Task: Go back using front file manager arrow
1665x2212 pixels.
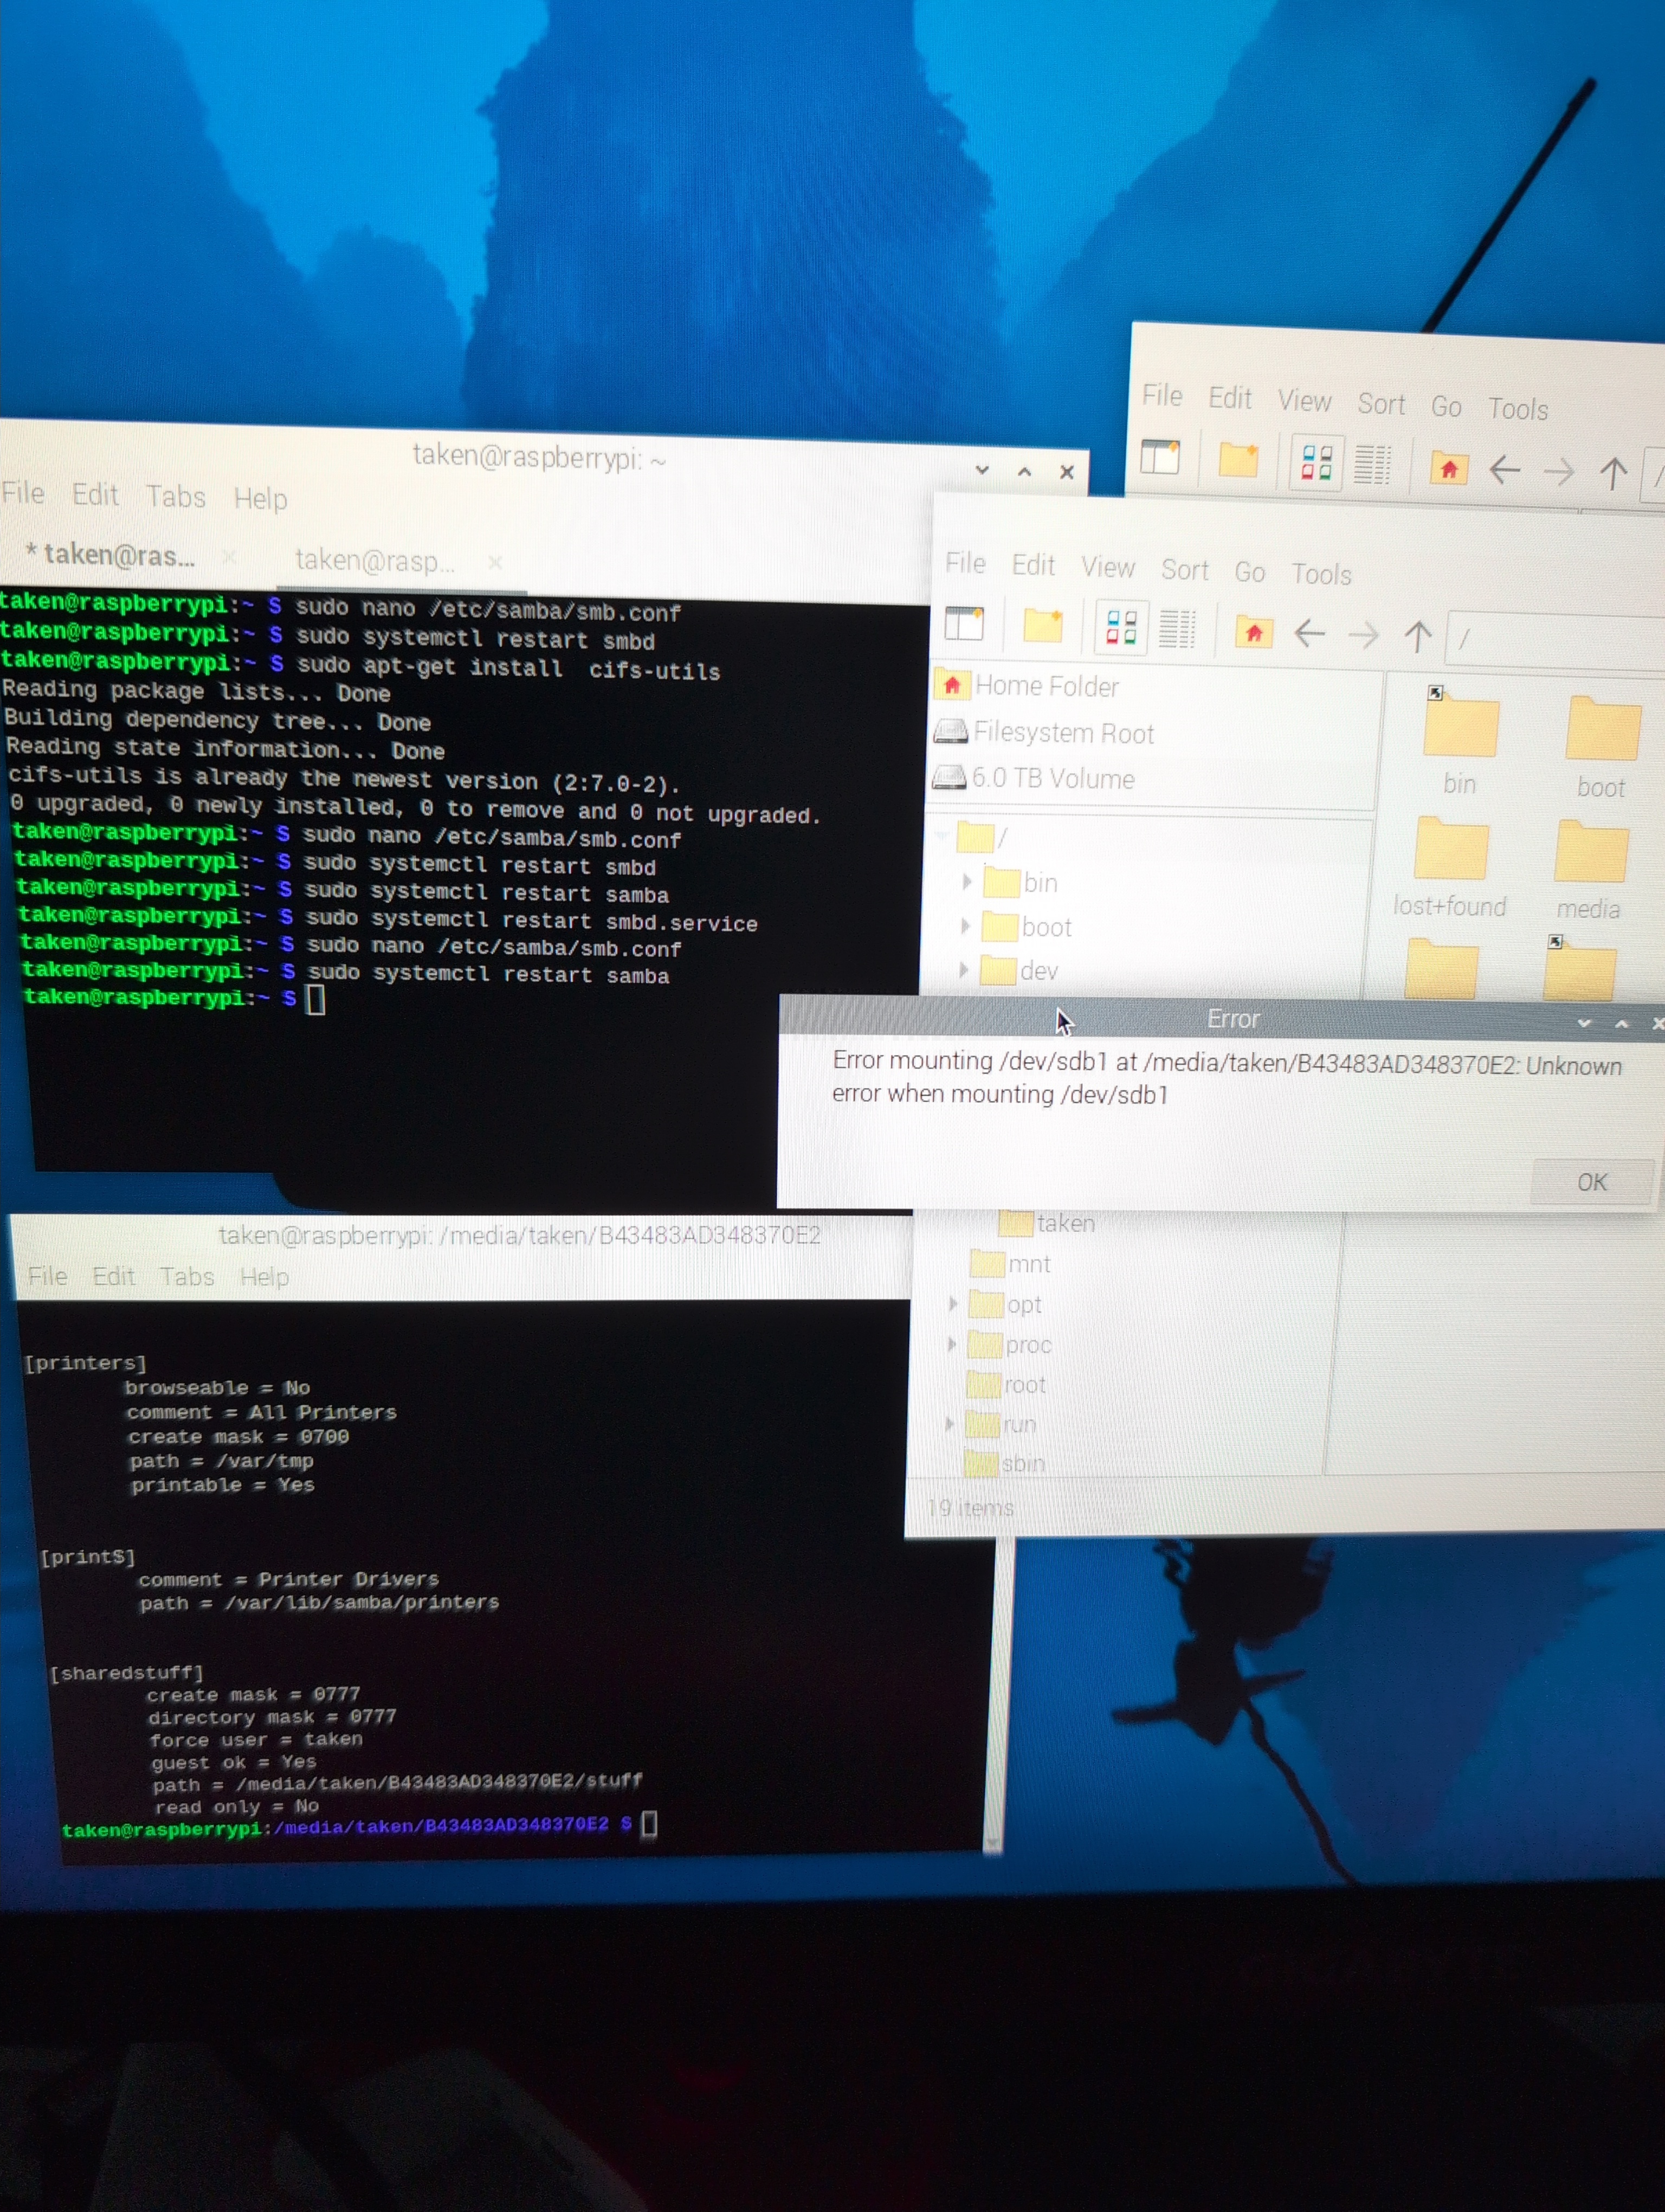Action: coord(1309,633)
